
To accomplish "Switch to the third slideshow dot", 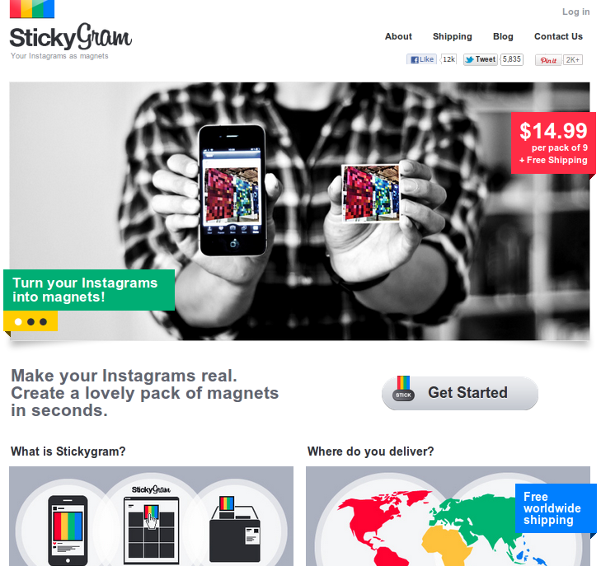I will 44,322.
